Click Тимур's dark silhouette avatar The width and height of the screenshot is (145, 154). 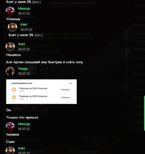(10, 71)
